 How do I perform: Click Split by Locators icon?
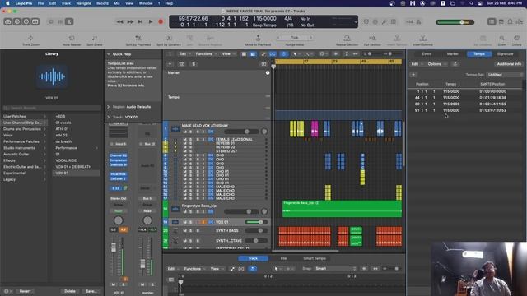(x=169, y=39)
